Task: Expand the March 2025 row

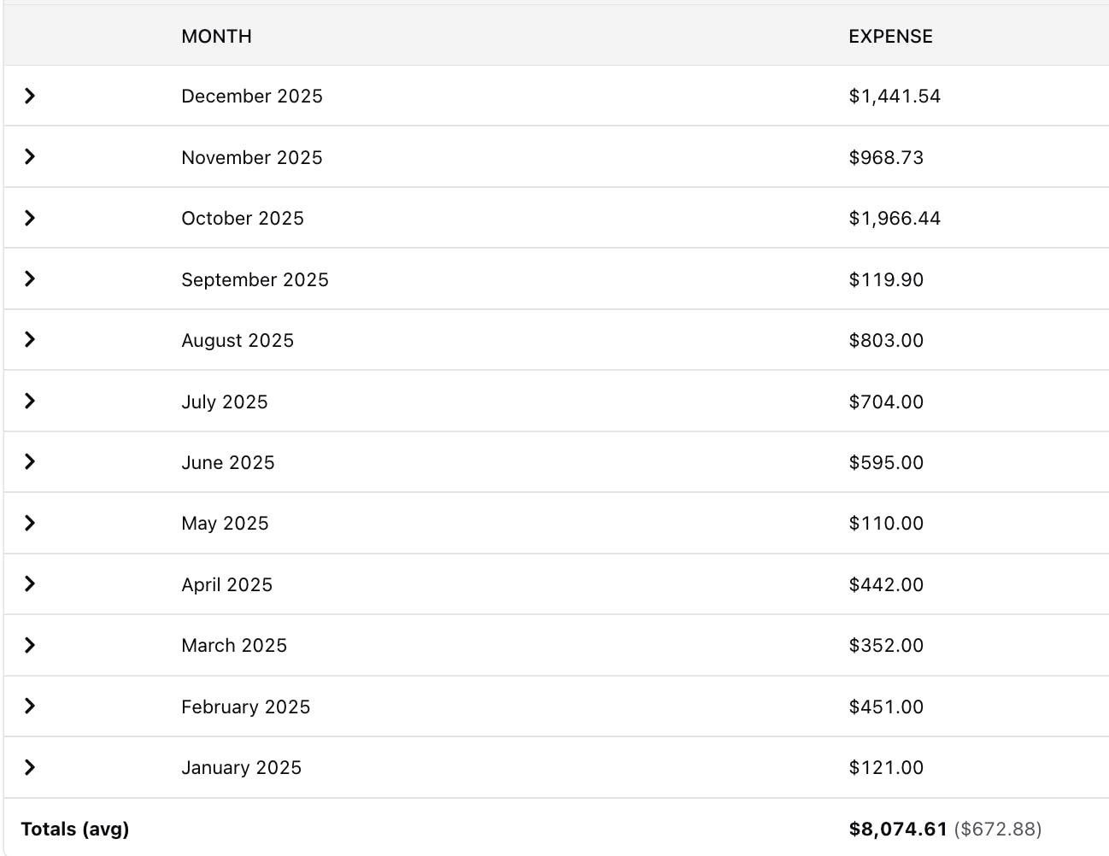Action: pyautogui.click(x=30, y=645)
